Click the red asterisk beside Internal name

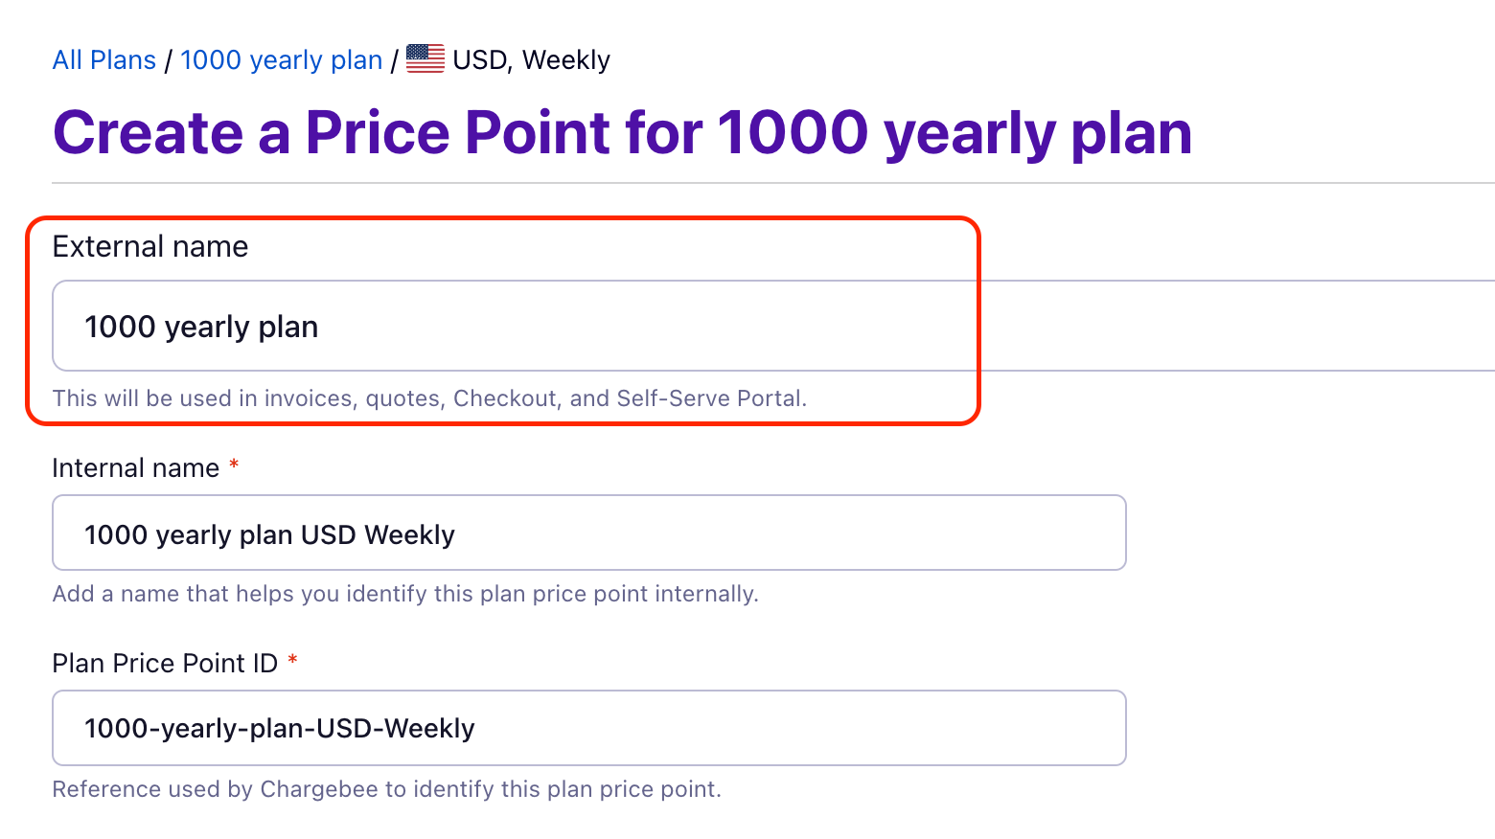234,465
